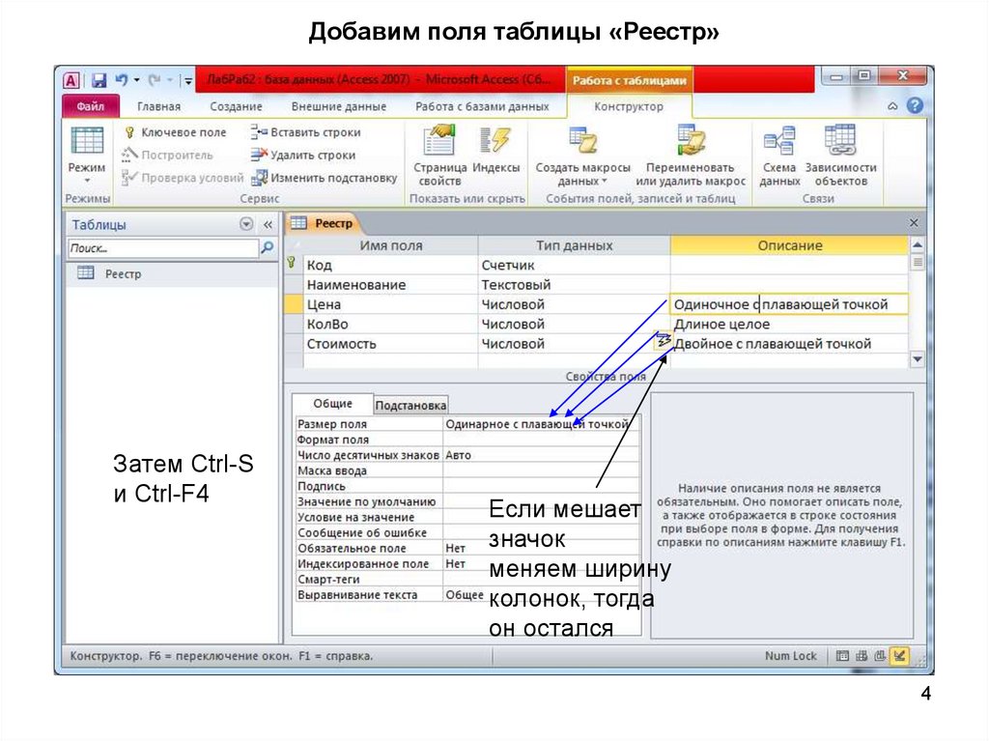
Task: Switch to PivotChart view status icon
Action: pos(880,656)
